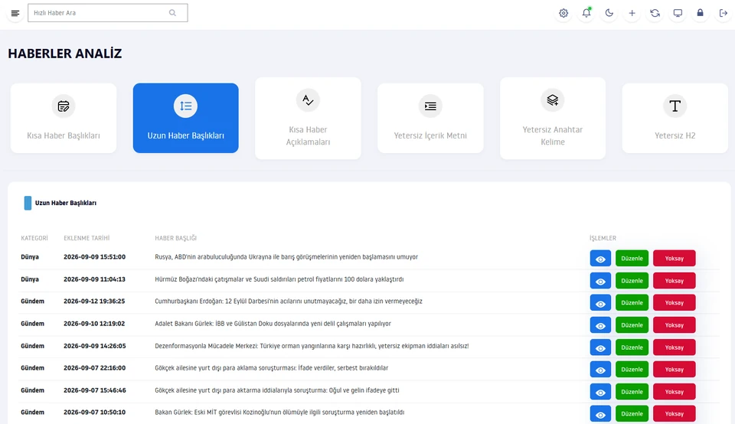Click Yoksay for Gökçek para aklama row
The width and height of the screenshot is (735, 424).
coord(674,370)
